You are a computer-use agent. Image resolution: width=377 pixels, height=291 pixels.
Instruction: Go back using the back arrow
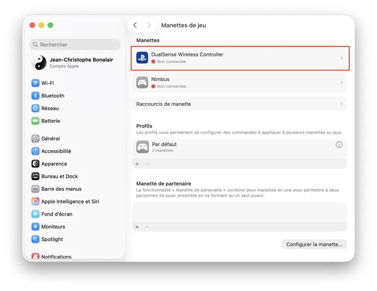(x=135, y=25)
